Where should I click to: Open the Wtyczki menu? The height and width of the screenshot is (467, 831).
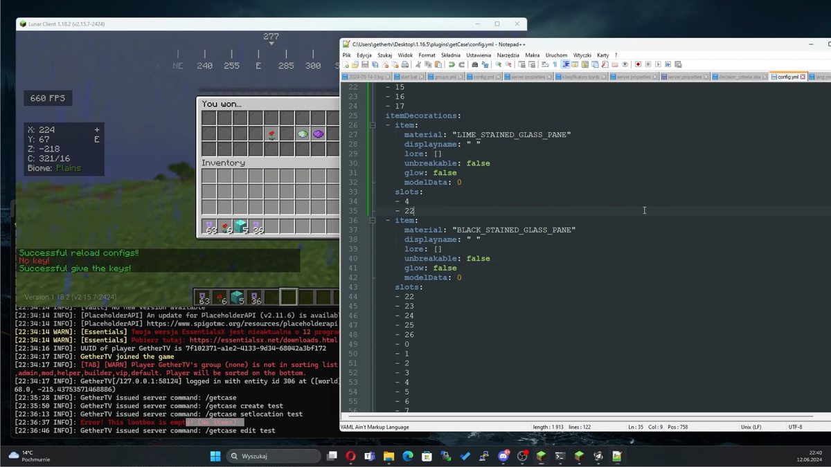pos(582,55)
